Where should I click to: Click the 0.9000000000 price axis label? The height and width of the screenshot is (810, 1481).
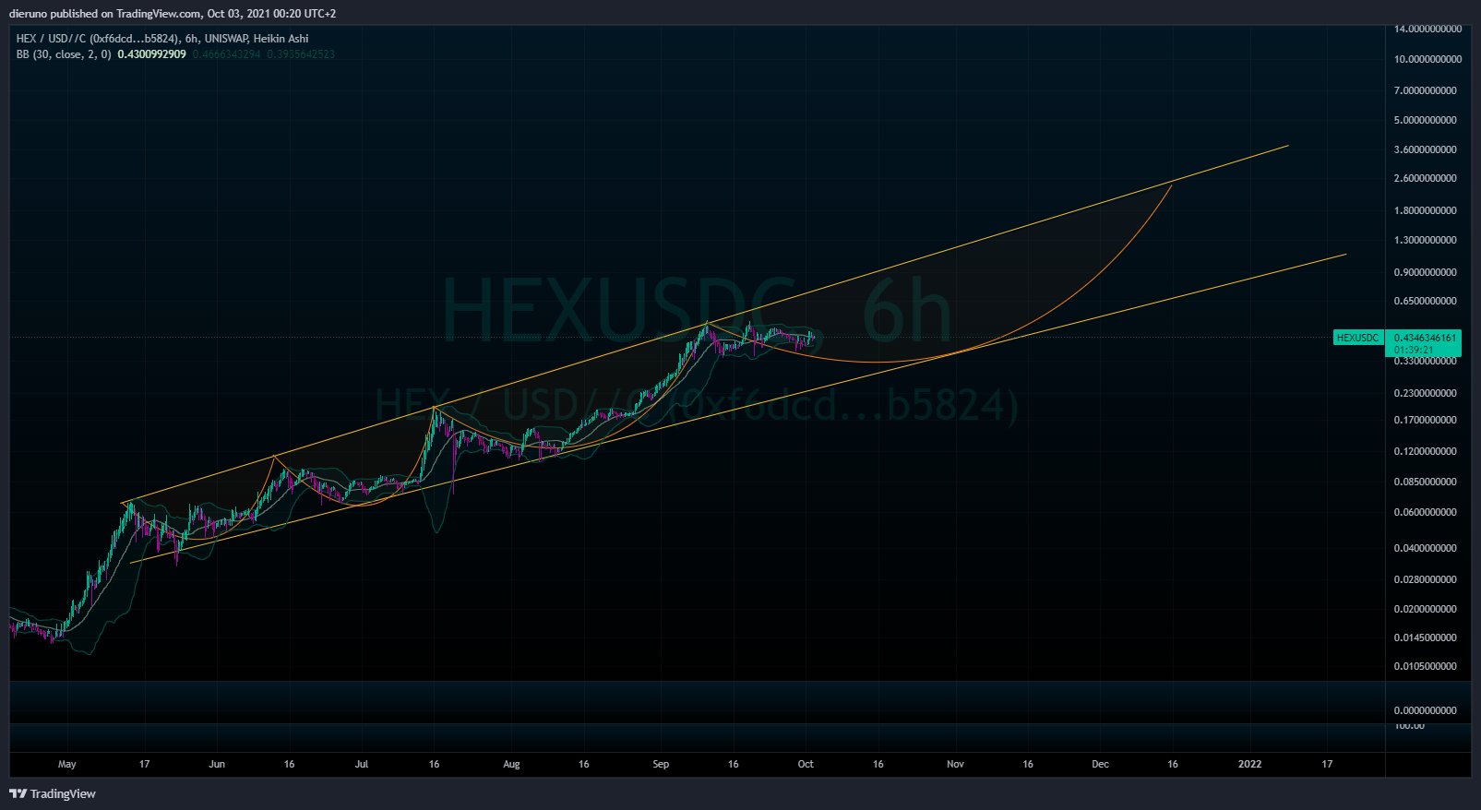point(1426,272)
